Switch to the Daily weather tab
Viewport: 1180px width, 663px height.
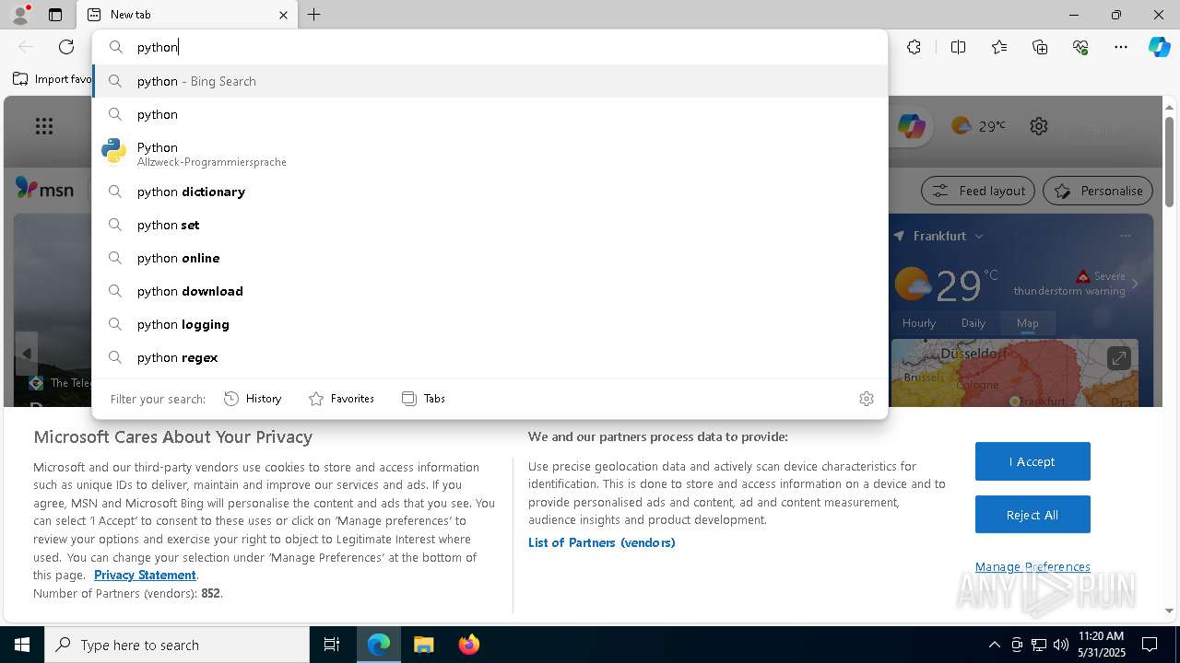pyautogui.click(x=973, y=323)
